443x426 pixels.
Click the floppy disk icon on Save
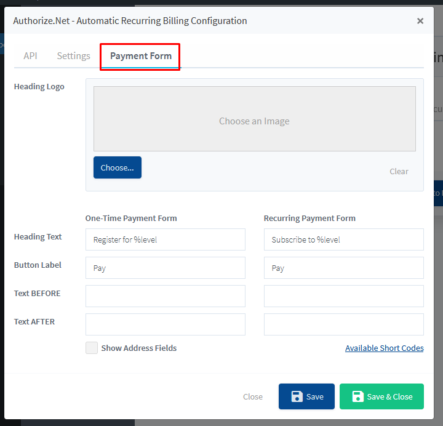pos(297,396)
